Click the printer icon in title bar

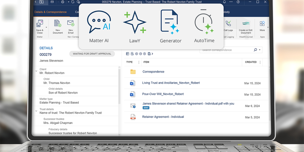pos(62,2)
